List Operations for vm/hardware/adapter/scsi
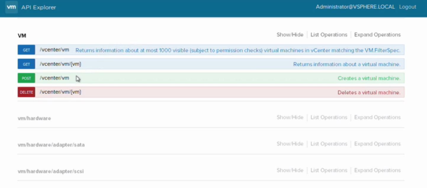 [x=329, y=171]
